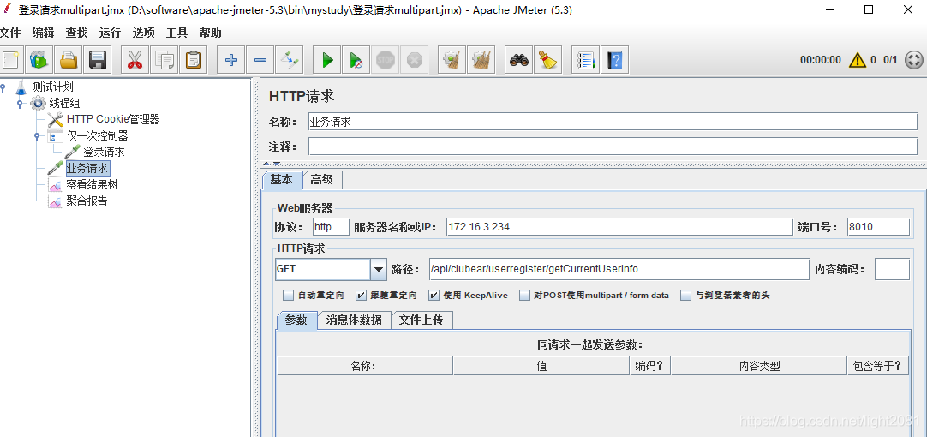Select the 业务请求 sampler
Screen dimensions: 927x437
click(x=87, y=169)
